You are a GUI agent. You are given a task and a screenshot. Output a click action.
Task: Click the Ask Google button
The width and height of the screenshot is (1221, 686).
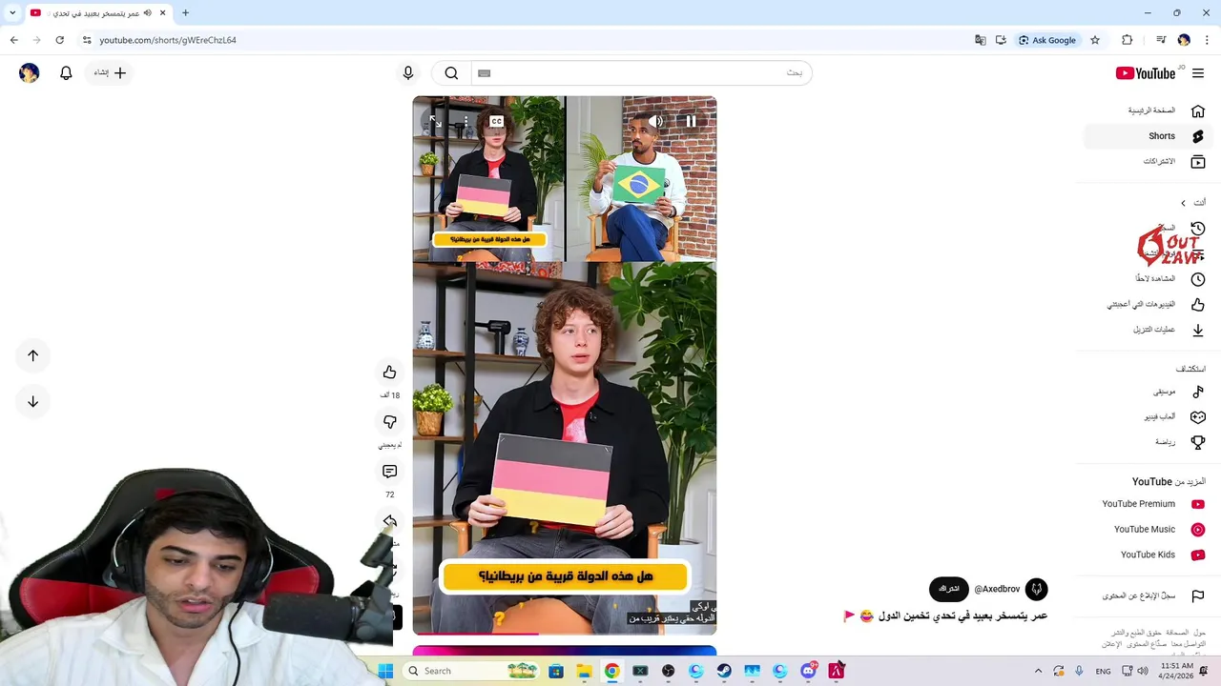[1046, 40]
